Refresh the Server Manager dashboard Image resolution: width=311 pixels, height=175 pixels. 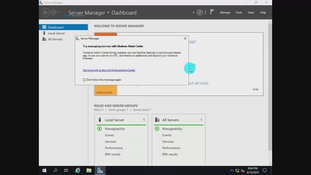[x=200, y=13]
